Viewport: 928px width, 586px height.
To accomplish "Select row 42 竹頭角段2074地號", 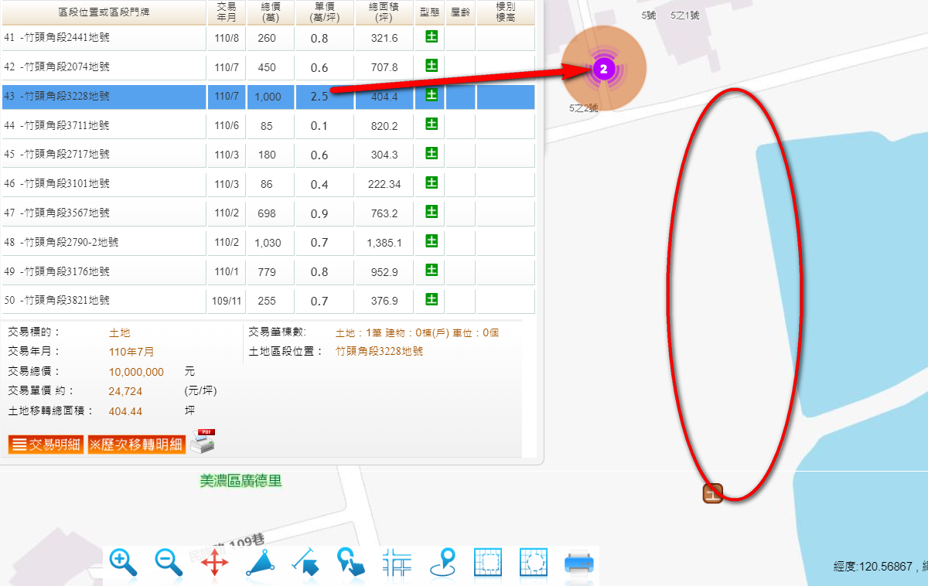I will (268, 67).
